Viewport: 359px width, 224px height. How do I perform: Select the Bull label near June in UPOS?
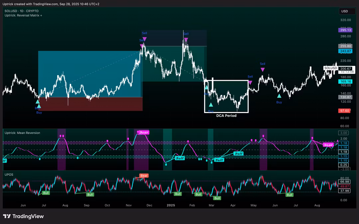pos(290,195)
